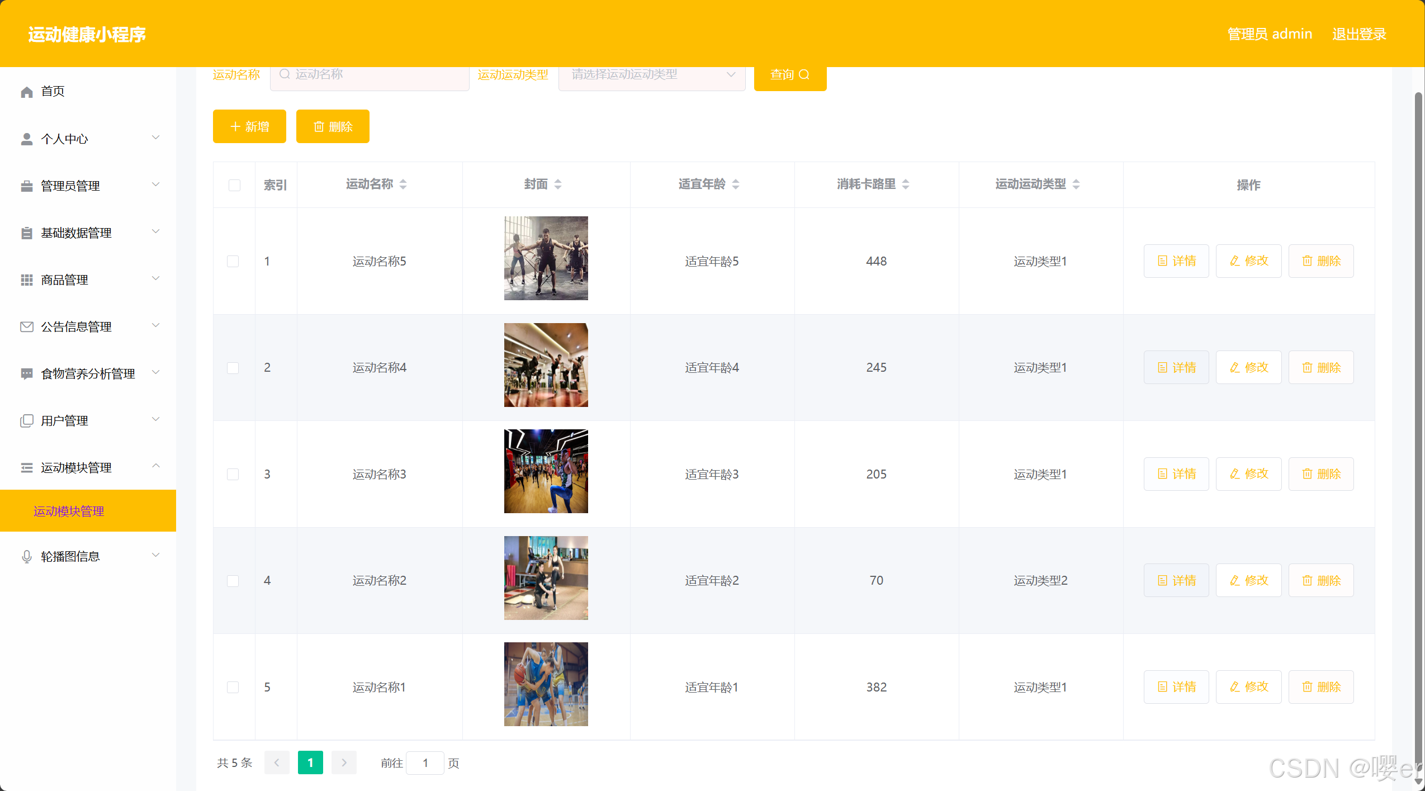
Task: Select the checkbox for the 运动名称2 row
Action: click(x=233, y=580)
